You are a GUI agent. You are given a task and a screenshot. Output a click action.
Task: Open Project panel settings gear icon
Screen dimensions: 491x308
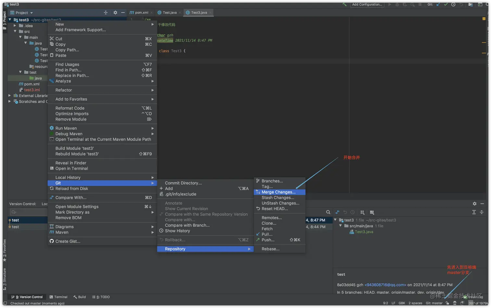pos(115,13)
